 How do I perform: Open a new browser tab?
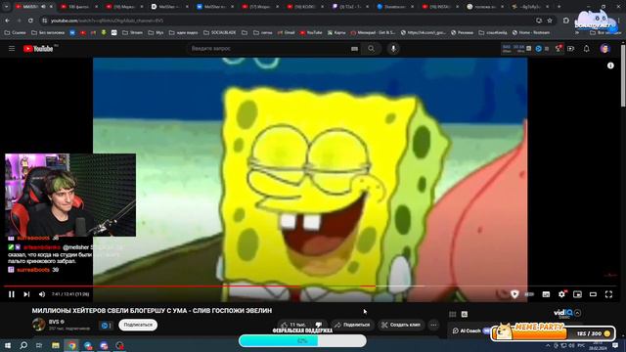coord(559,7)
